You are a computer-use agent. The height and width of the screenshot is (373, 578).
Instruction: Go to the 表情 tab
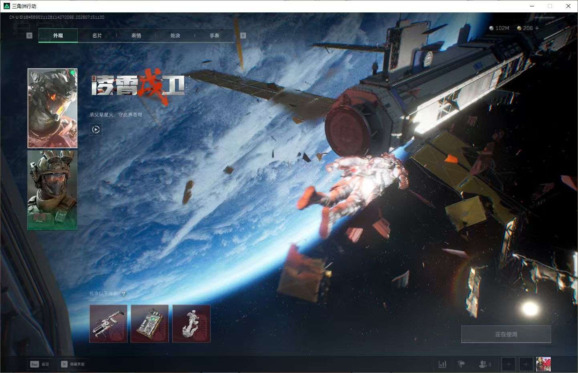point(136,36)
